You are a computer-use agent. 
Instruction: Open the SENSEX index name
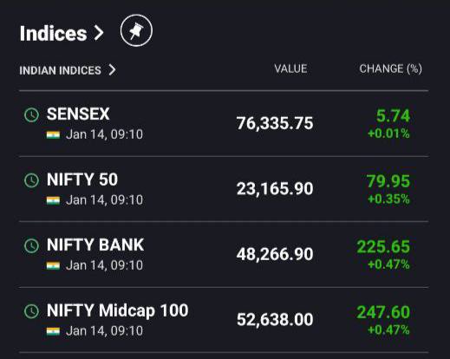[78, 114]
